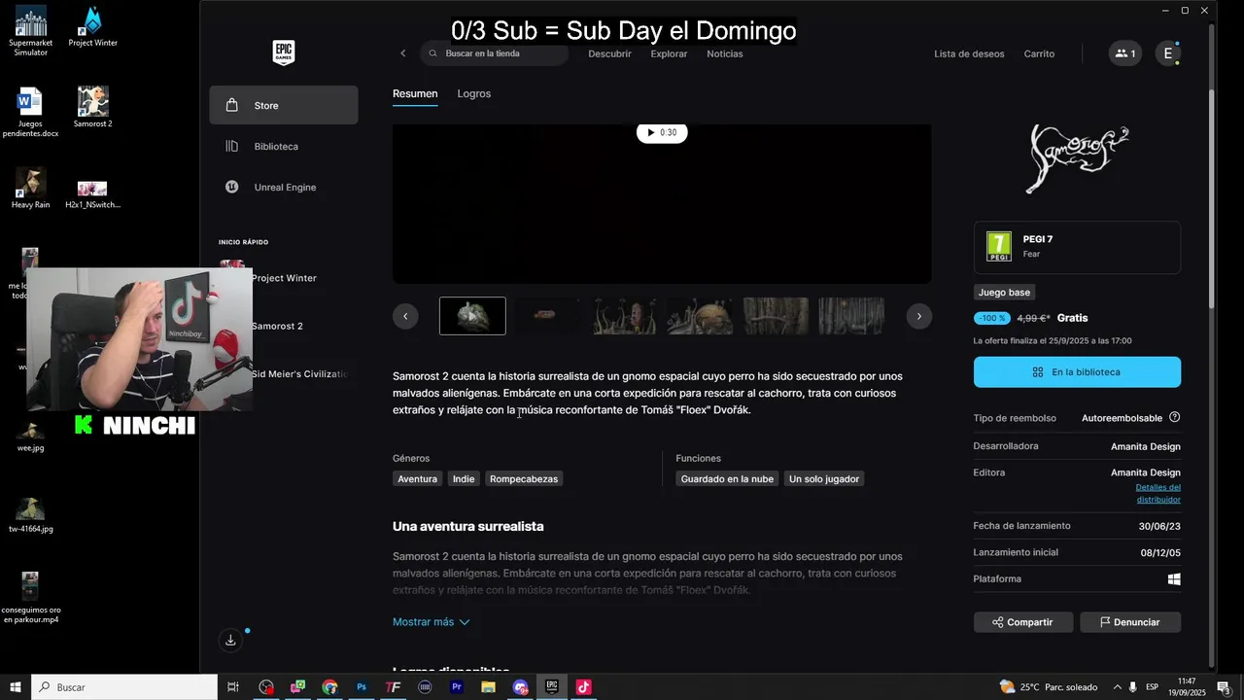
Task: Click the Compartir button
Action: click(x=1023, y=622)
